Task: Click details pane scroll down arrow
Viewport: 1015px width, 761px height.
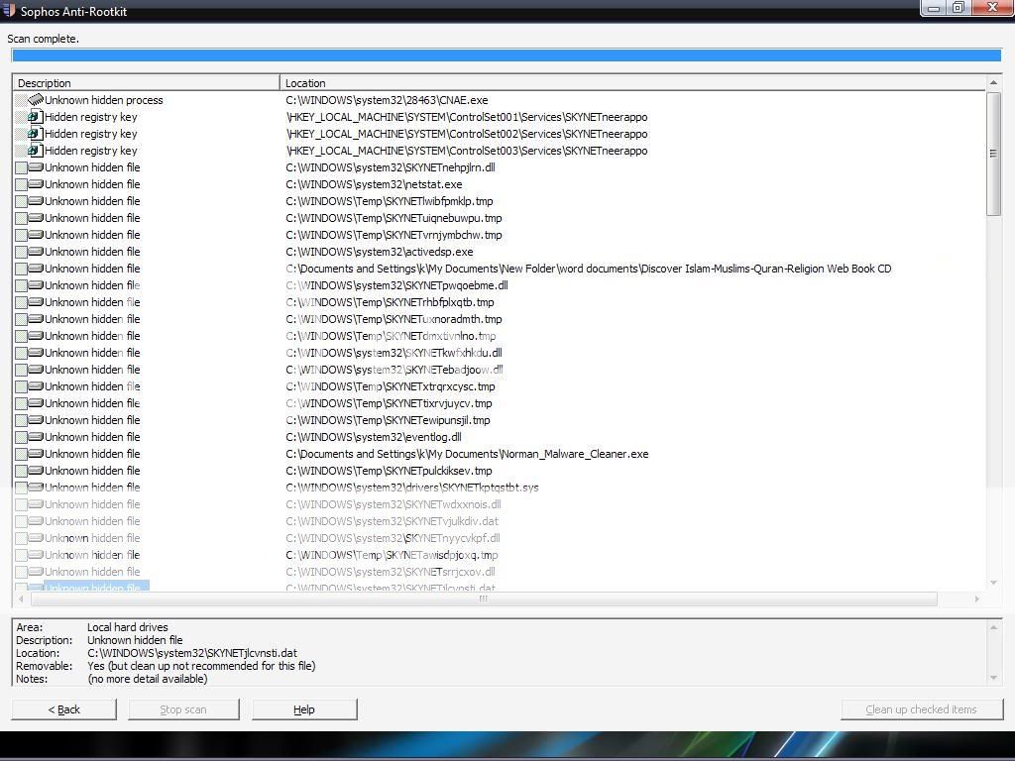Action: tap(993, 678)
